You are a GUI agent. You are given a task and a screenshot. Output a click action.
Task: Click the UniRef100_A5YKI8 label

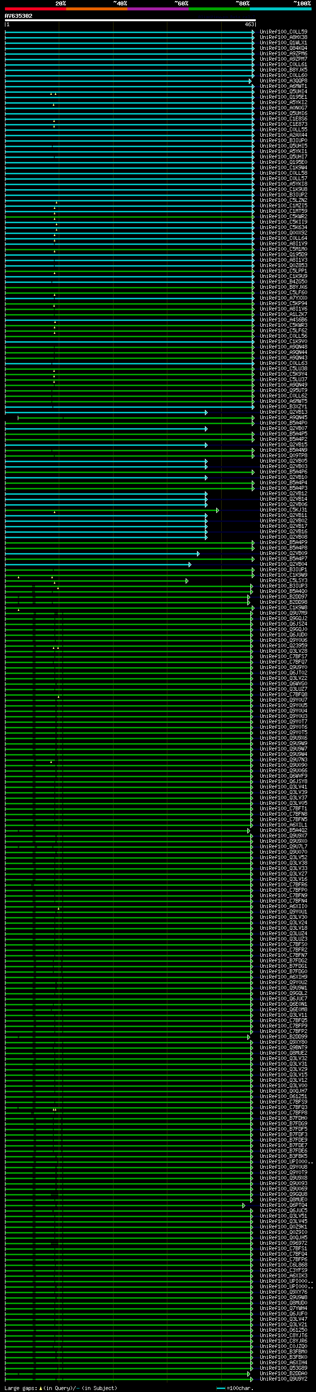pyautogui.click(x=283, y=184)
